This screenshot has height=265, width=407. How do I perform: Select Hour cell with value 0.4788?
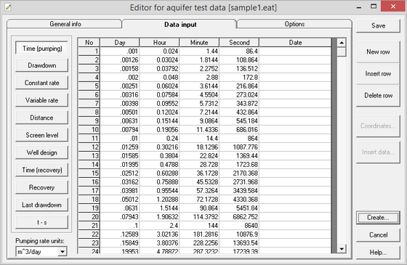click(159, 165)
